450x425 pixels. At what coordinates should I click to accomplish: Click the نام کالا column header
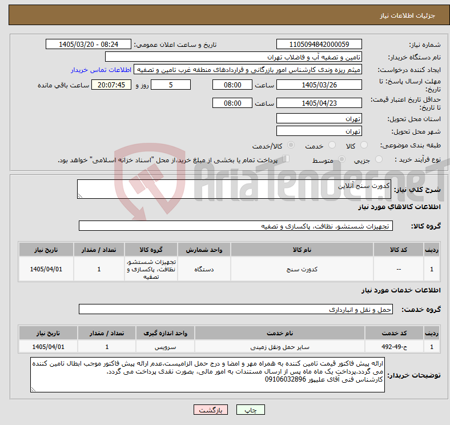[302, 250]
